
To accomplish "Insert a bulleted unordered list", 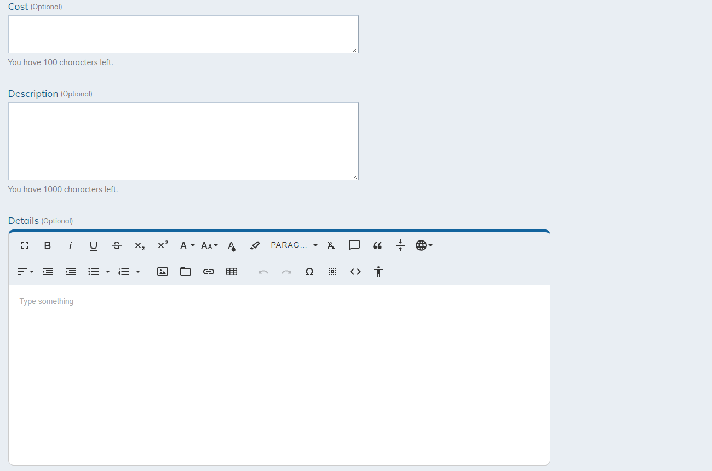I will pyautogui.click(x=94, y=272).
